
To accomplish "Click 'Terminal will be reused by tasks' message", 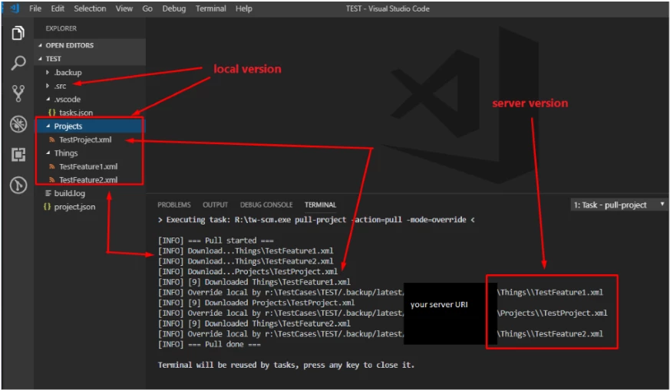I will 285,365.
